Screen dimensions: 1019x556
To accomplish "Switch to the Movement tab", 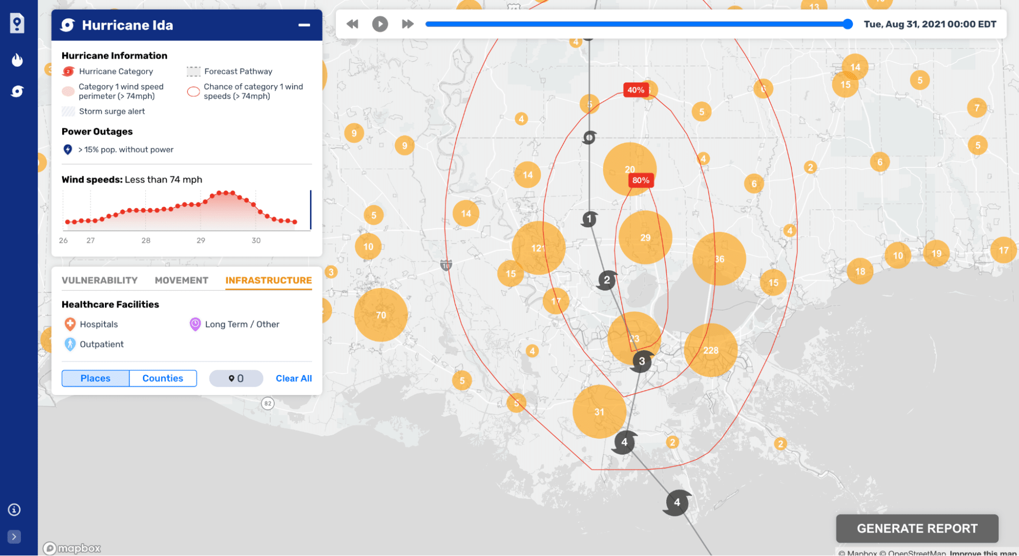I will click(x=181, y=280).
